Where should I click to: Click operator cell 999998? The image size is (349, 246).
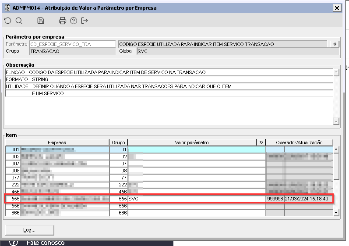[x=275, y=199]
